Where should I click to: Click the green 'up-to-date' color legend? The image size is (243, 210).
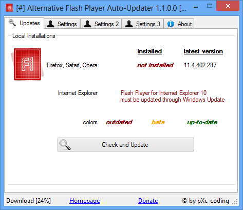[x=202, y=122]
